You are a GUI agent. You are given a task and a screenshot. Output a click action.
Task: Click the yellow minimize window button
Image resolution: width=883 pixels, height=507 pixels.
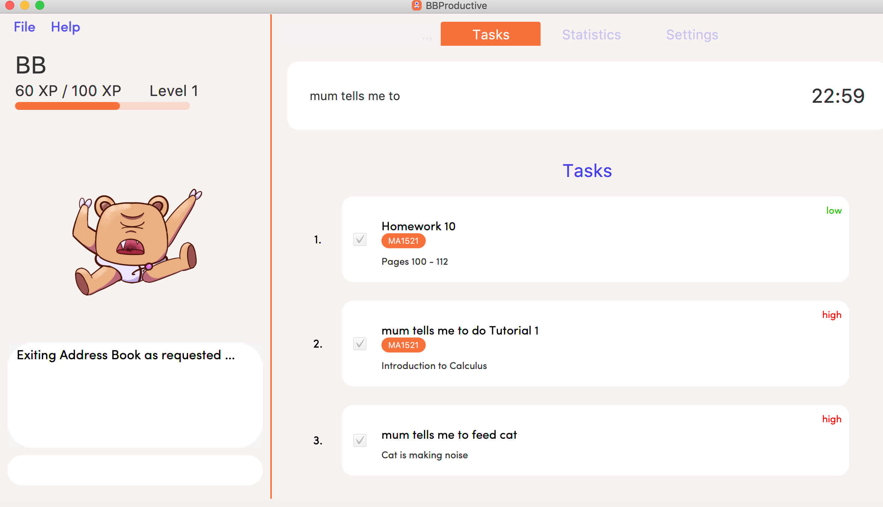coord(25,5)
